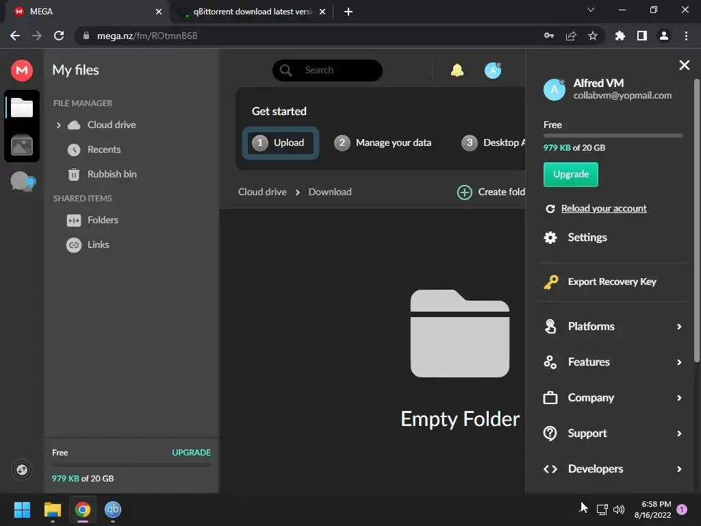The image size is (701, 526).
Task: Close the account side panel
Action: point(684,65)
